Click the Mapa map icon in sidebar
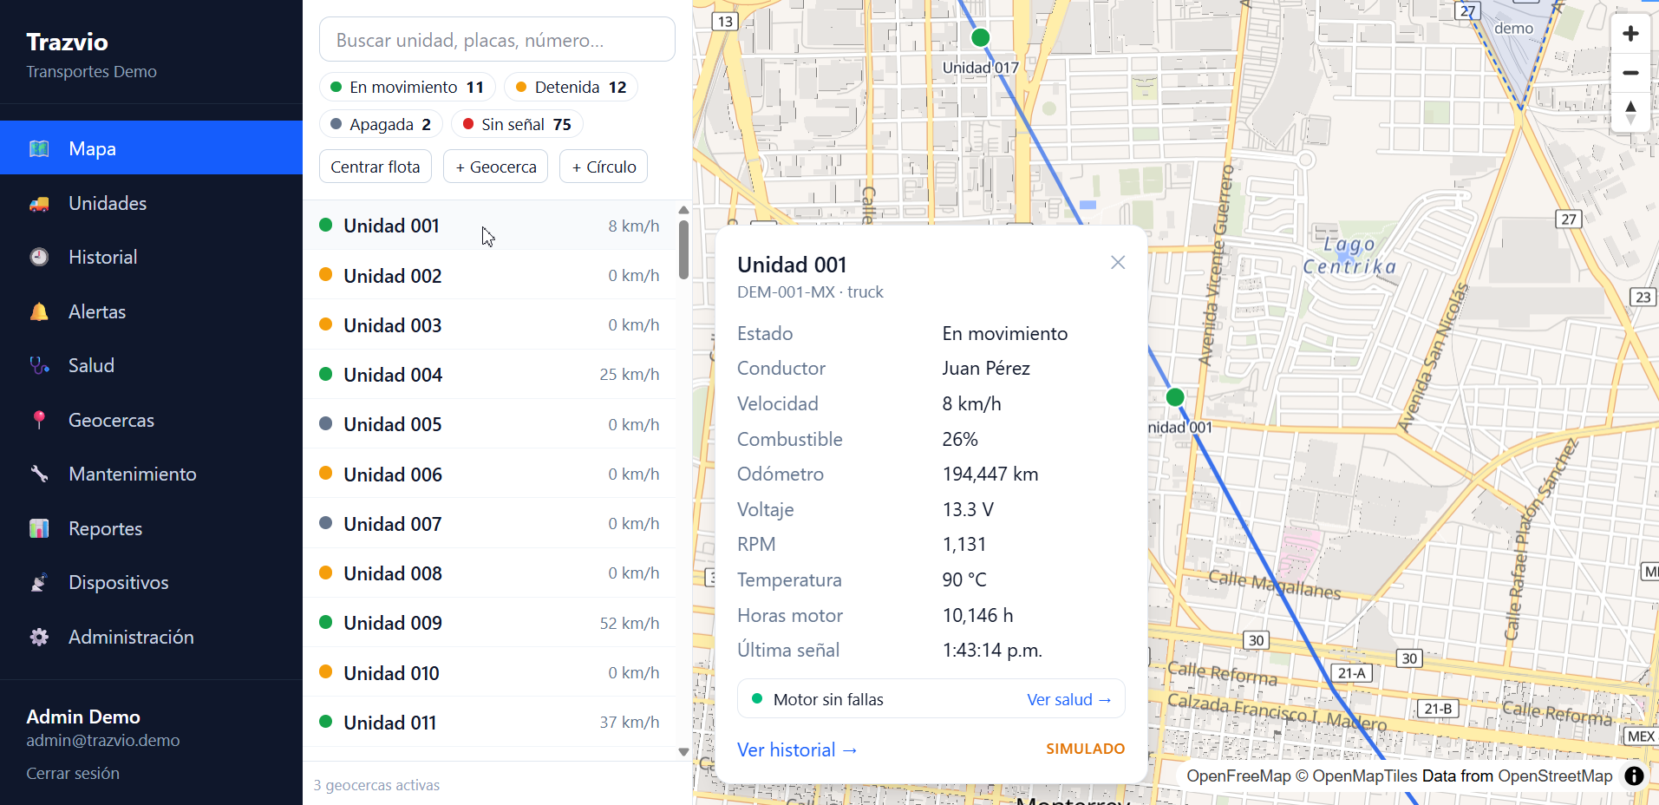This screenshot has height=805, width=1659. 39,148
